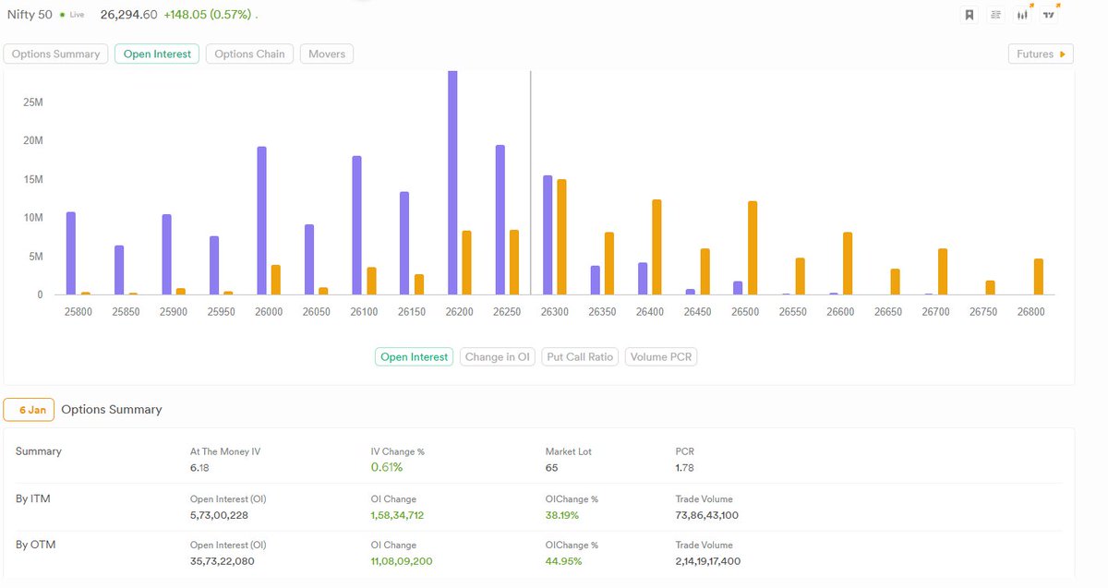Select Open Interest chart mode below graph
Viewport: 1108px width, 588px height.
pos(414,357)
